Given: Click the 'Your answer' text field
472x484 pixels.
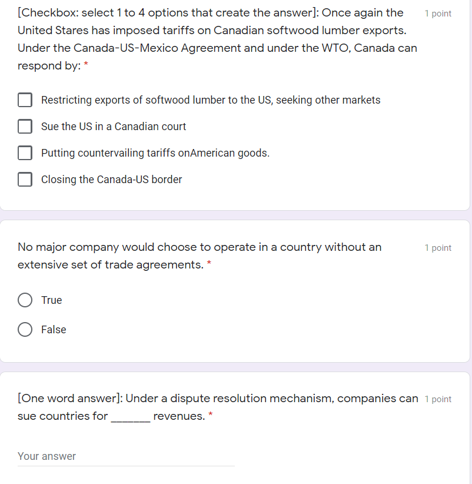Looking at the screenshot, I should (x=118, y=456).
